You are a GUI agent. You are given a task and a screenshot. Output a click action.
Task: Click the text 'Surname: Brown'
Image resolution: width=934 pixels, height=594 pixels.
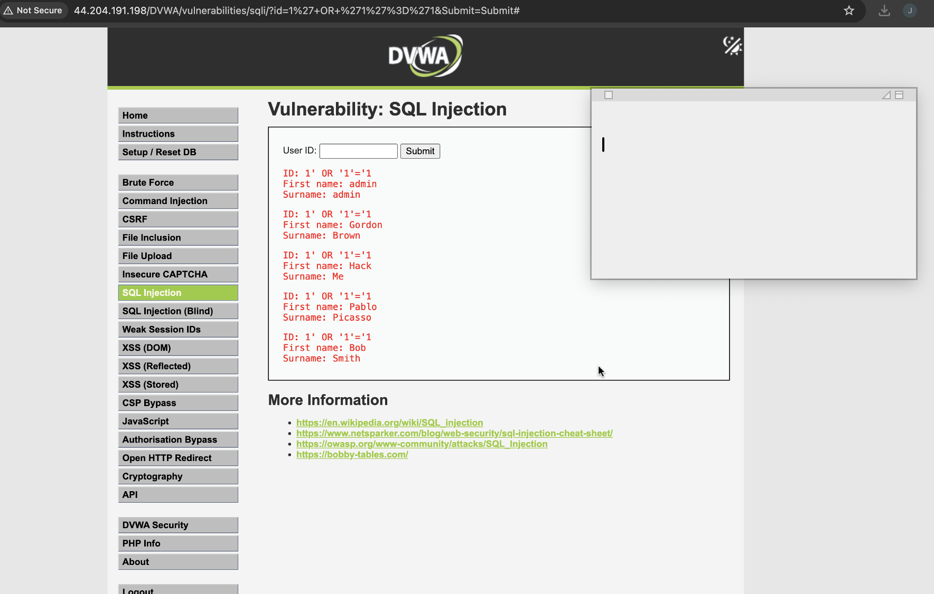point(322,236)
